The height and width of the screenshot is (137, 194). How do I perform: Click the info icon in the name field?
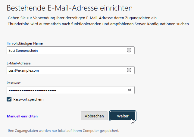tap(129, 50)
